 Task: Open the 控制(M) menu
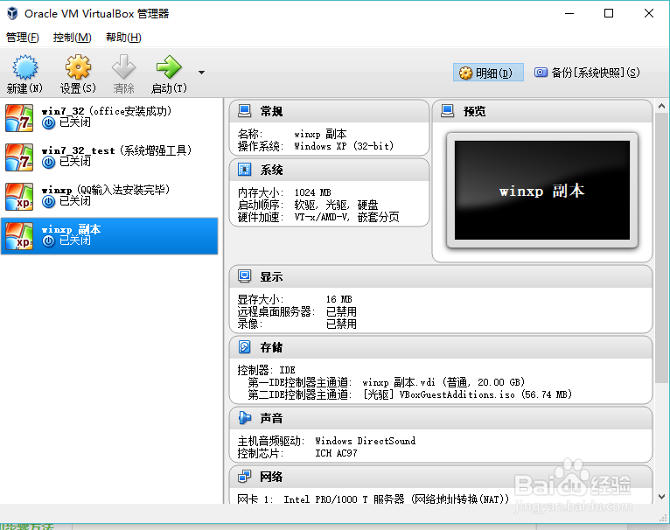[72, 38]
